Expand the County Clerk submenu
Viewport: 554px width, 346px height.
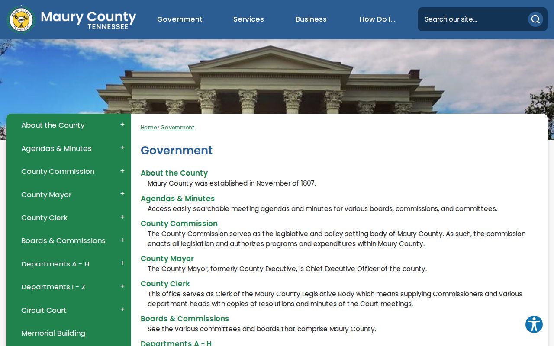click(x=122, y=218)
